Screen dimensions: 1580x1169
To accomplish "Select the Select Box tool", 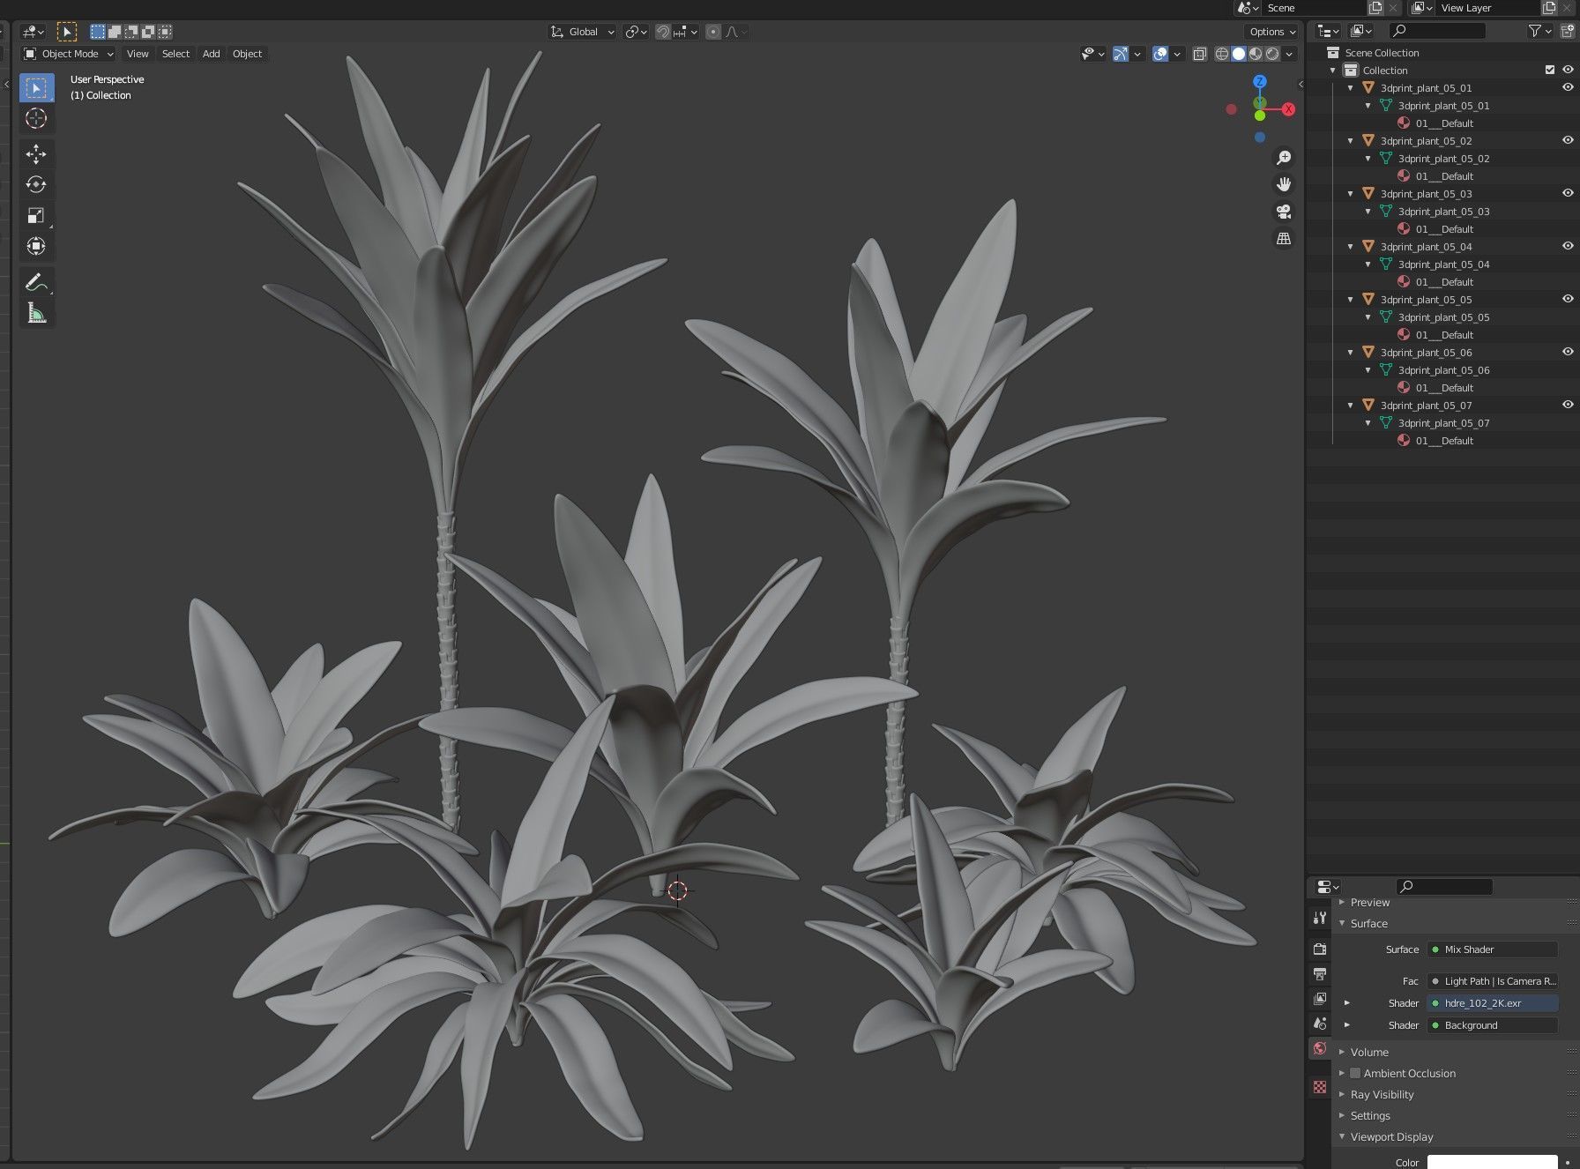I will click(x=36, y=88).
